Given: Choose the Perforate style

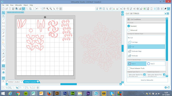Looking at the screenshot, I should click(x=146, y=56).
